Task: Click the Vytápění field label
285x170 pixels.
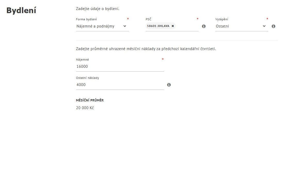Action: pos(221,19)
